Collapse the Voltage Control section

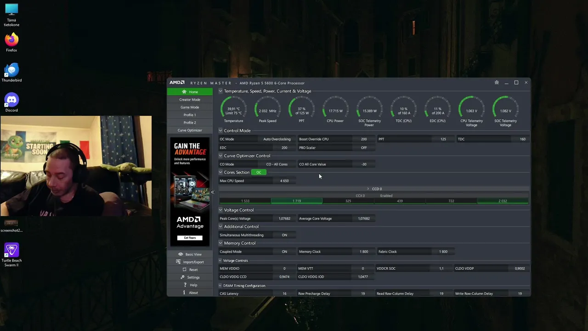click(x=220, y=210)
